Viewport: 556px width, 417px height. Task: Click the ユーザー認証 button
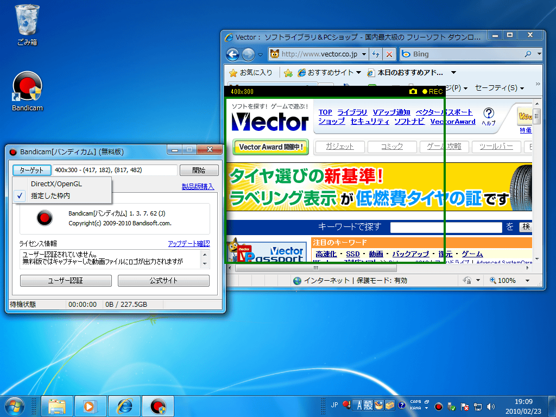(66, 281)
